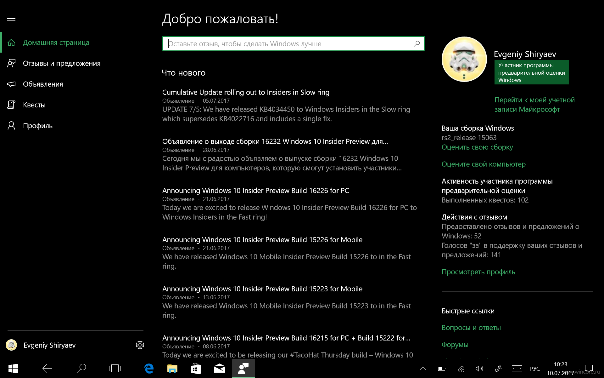Open the hamburger navigation menu

click(11, 21)
